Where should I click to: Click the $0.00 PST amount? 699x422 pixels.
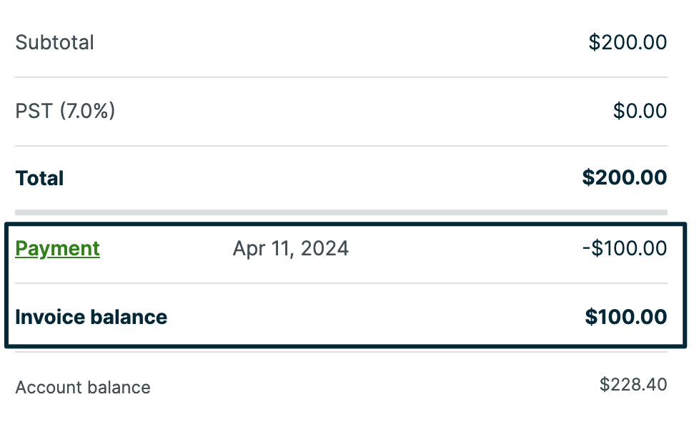click(638, 111)
